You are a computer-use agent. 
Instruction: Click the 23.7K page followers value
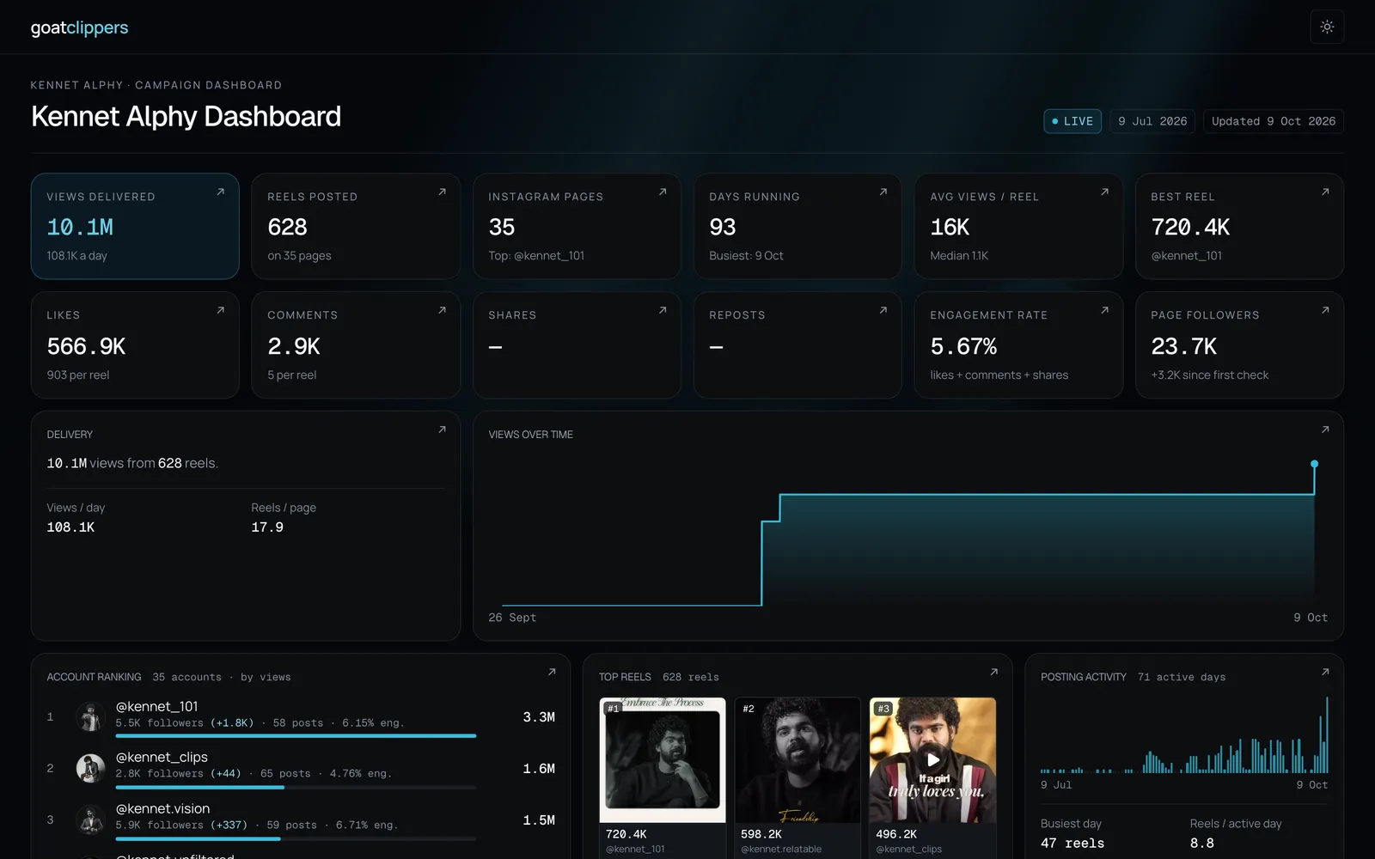(x=1183, y=347)
